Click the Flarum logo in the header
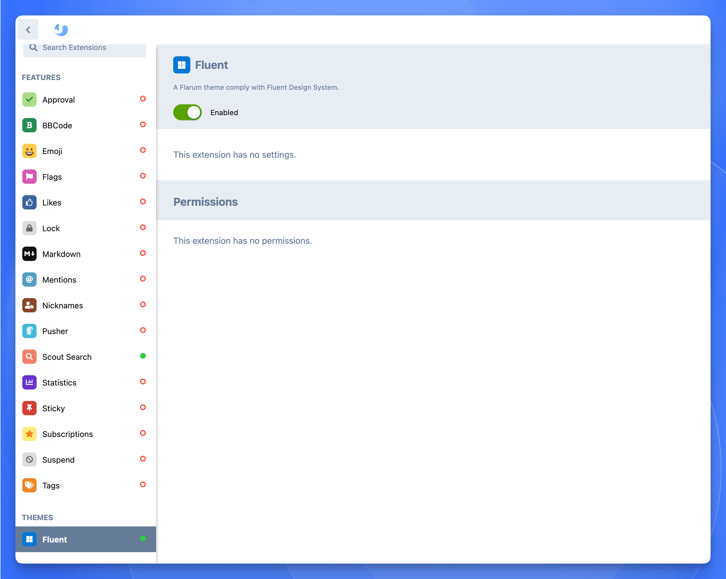The height and width of the screenshot is (579, 726). point(61,30)
